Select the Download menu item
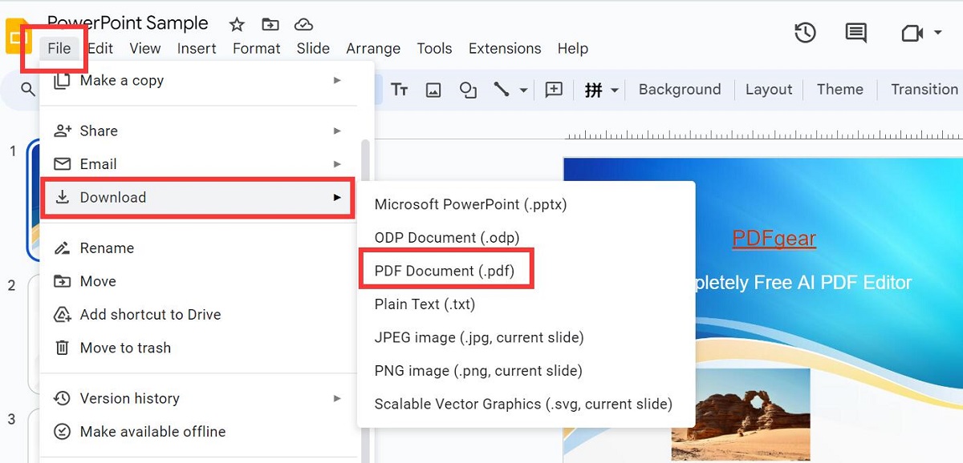The width and height of the screenshot is (963, 463). pos(198,197)
